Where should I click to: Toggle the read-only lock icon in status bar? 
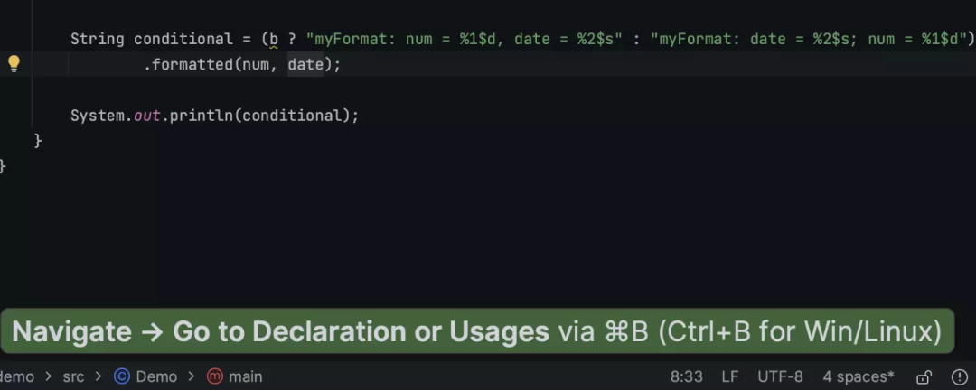point(924,376)
